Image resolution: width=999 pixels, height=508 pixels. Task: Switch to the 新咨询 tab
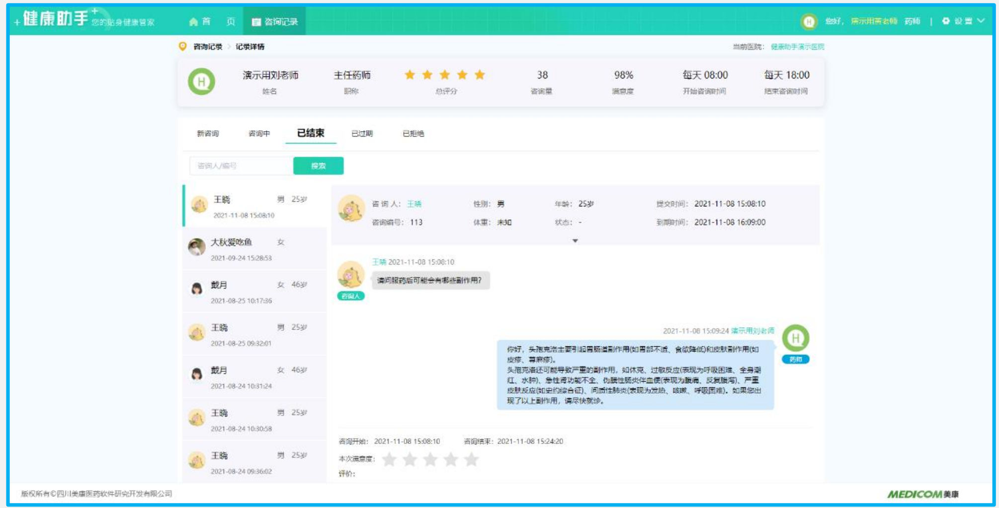[208, 133]
